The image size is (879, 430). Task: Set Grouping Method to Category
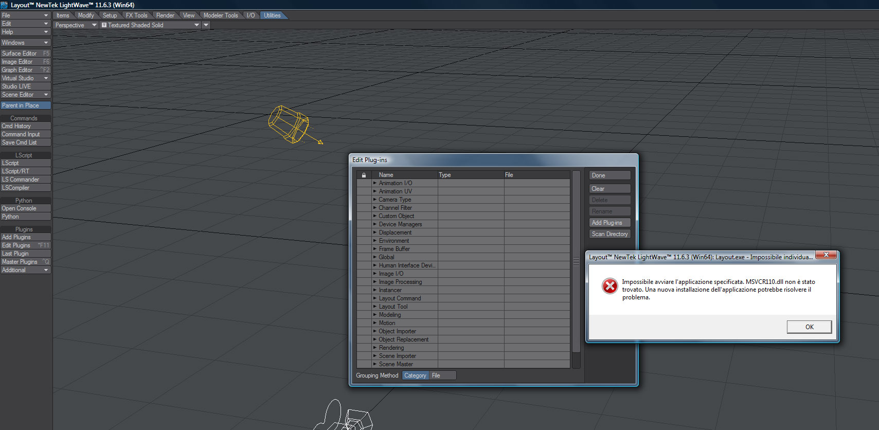pos(415,375)
